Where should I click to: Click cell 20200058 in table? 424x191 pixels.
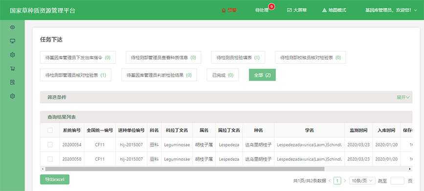tap(72, 159)
